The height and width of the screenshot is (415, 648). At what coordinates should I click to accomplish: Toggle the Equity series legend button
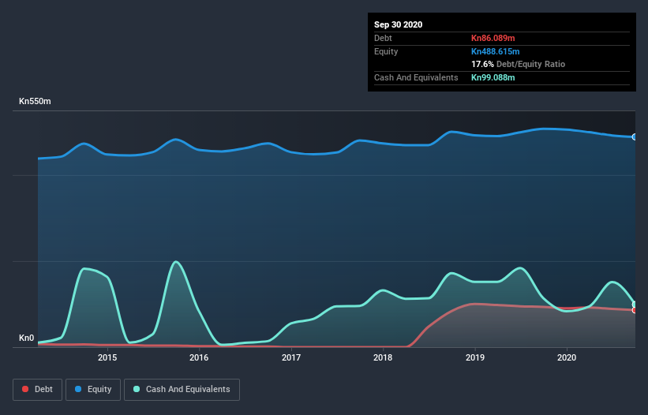[93, 390]
